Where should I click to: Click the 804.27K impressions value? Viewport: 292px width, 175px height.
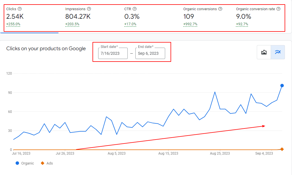click(78, 16)
